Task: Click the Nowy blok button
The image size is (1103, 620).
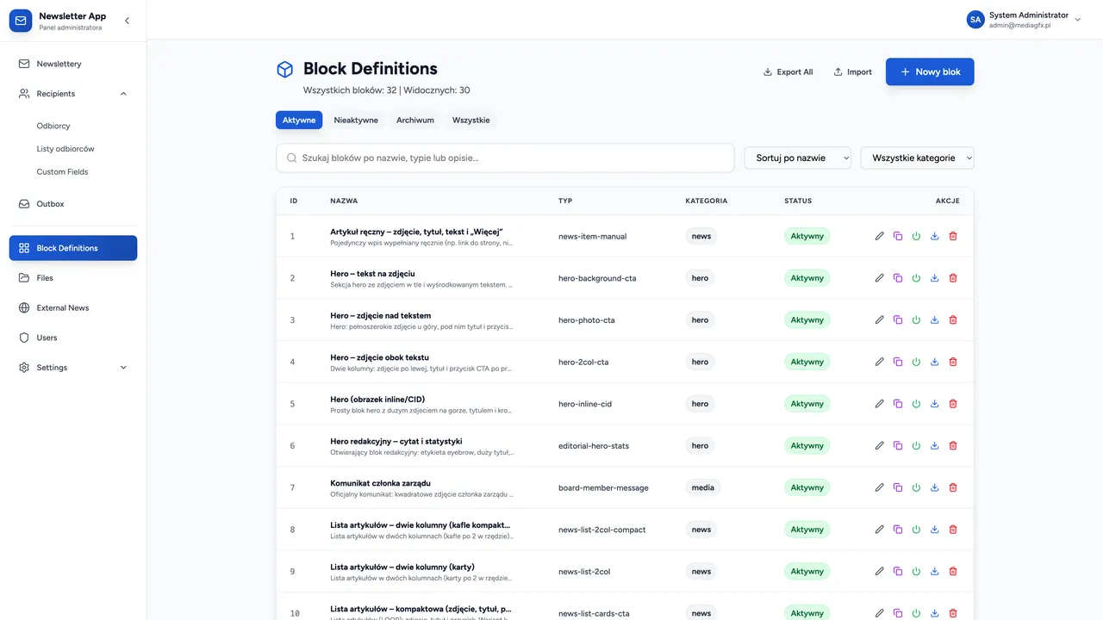Action: 930,72
